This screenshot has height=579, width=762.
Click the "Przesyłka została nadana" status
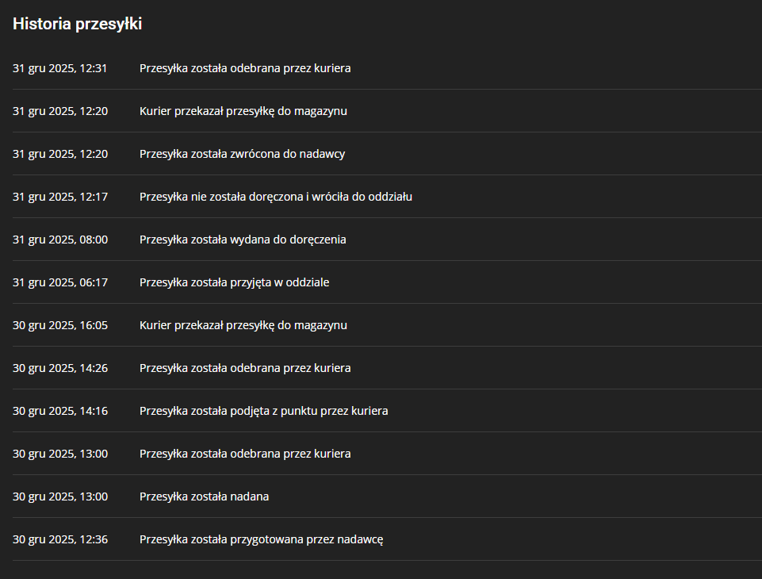click(204, 497)
